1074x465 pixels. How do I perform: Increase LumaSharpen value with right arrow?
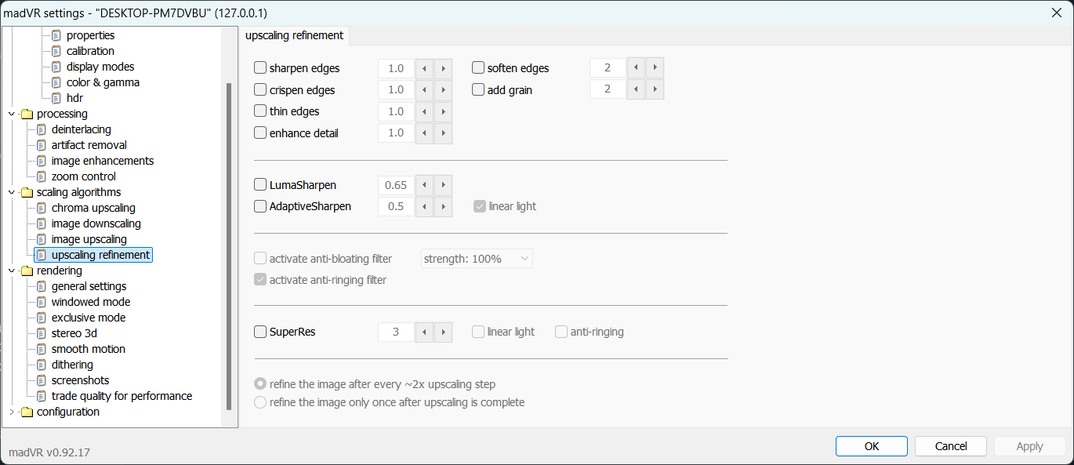[443, 185]
